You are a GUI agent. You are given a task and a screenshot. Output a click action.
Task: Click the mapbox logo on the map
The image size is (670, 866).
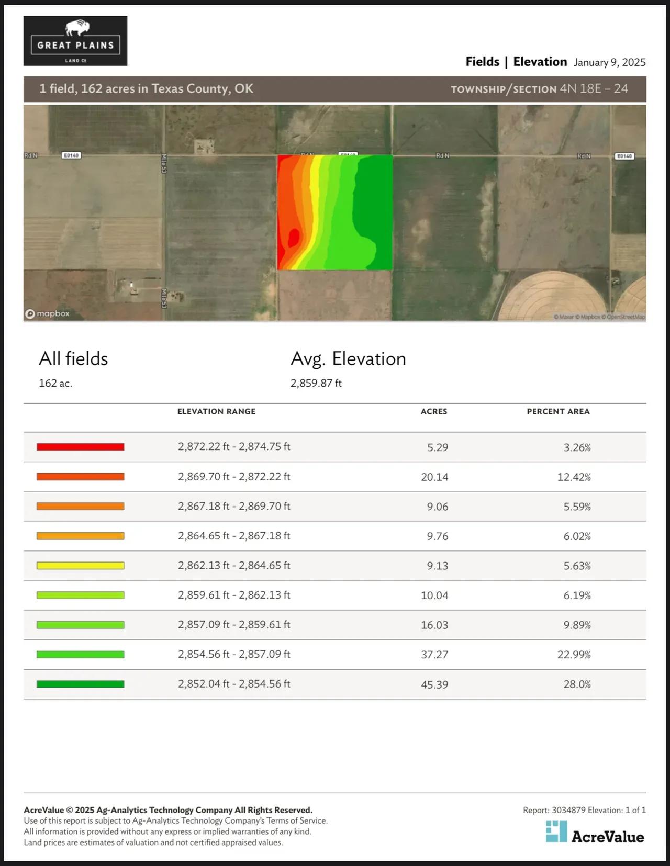coord(48,313)
